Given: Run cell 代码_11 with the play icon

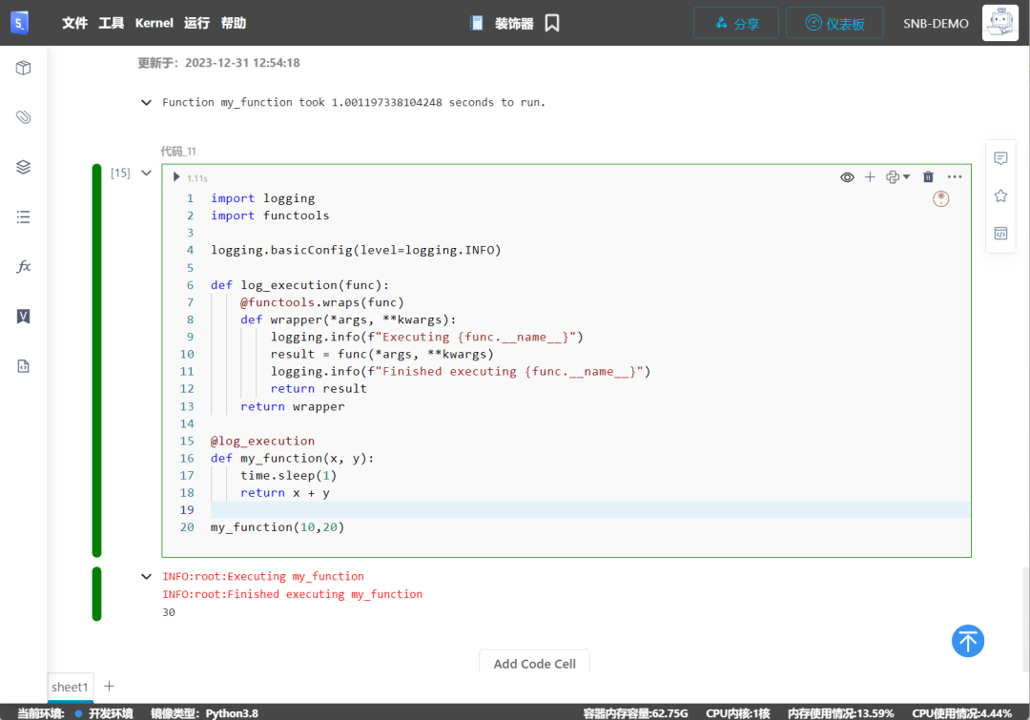Looking at the screenshot, I should 176,176.
